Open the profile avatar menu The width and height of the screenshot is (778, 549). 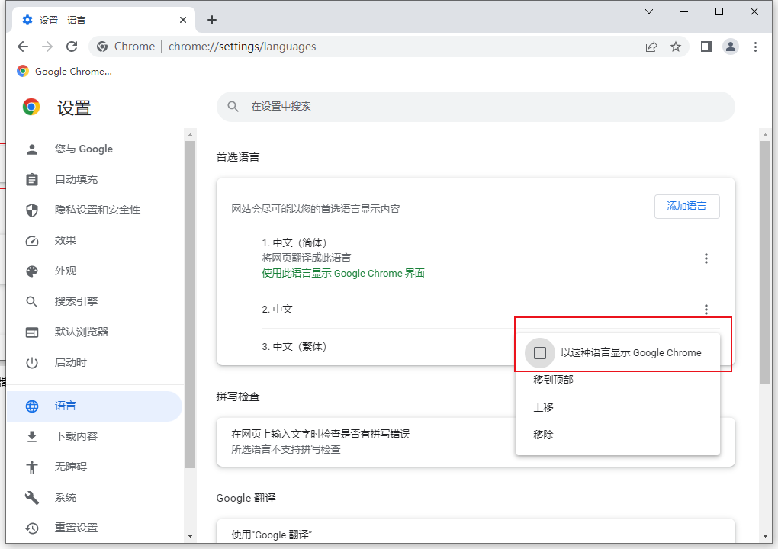[x=731, y=47]
